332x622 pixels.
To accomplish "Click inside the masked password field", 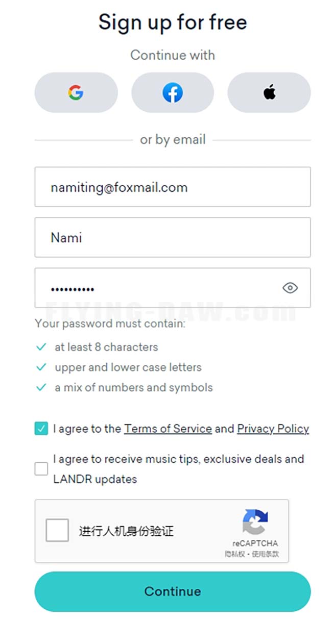I will pos(153,288).
